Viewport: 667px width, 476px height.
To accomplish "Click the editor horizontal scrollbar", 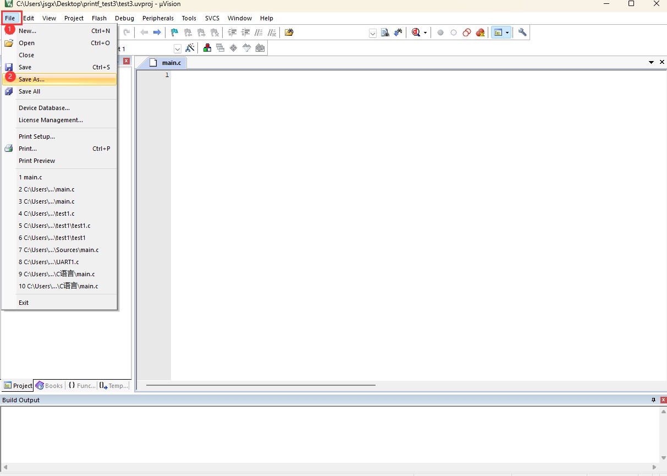I will tap(261, 385).
